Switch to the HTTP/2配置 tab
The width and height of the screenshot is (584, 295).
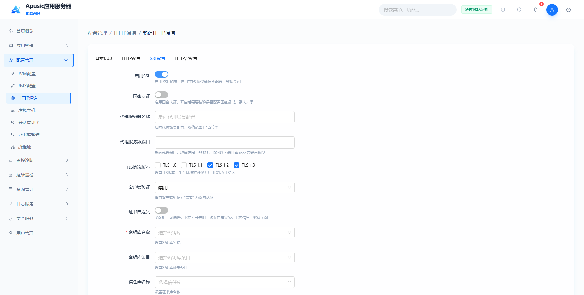(186, 58)
